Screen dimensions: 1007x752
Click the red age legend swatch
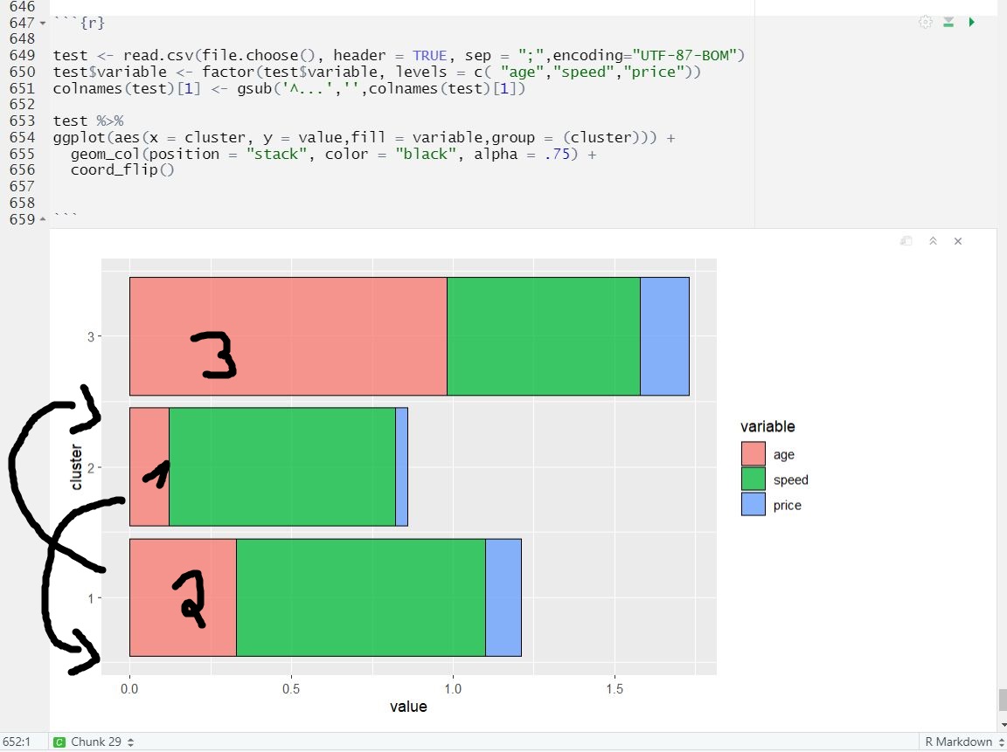click(754, 453)
